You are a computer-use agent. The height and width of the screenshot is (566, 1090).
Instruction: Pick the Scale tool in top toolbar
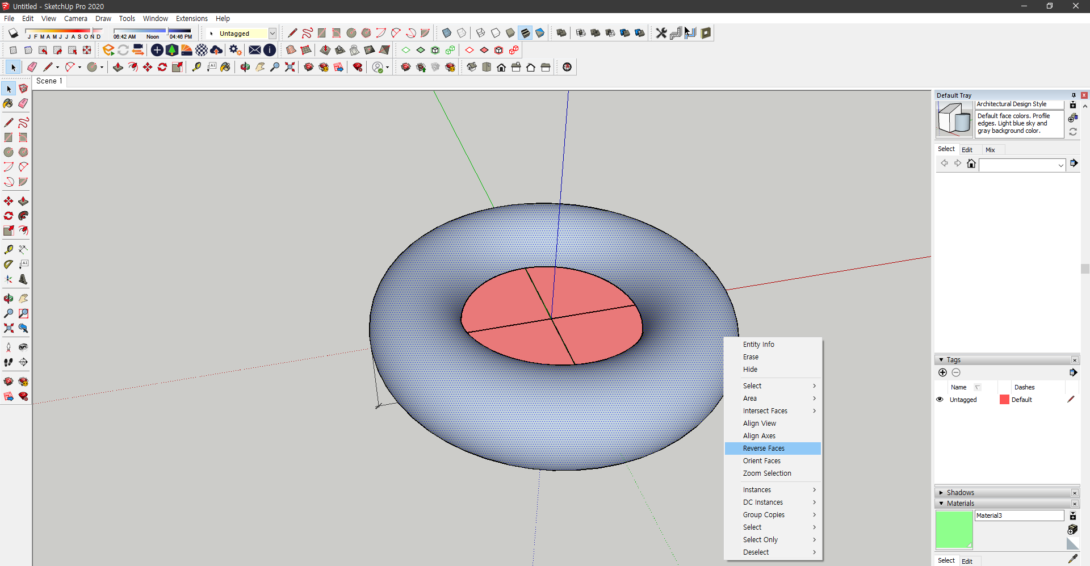[x=177, y=67]
